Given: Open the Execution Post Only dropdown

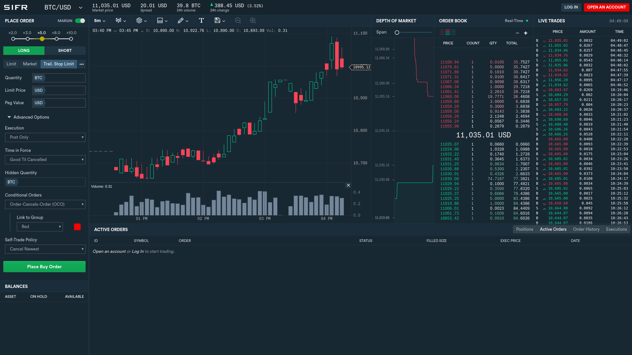Looking at the screenshot, I should [45, 137].
